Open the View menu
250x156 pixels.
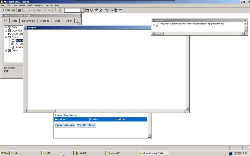pos(14,5)
